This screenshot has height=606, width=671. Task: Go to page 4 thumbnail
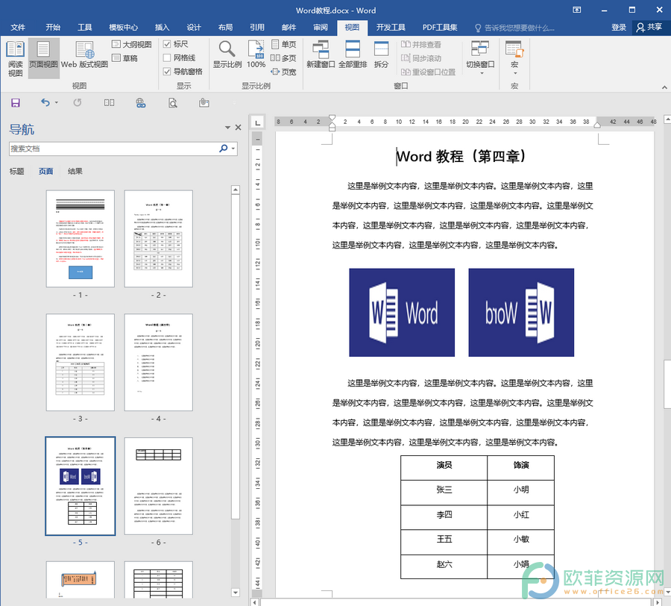click(159, 362)
